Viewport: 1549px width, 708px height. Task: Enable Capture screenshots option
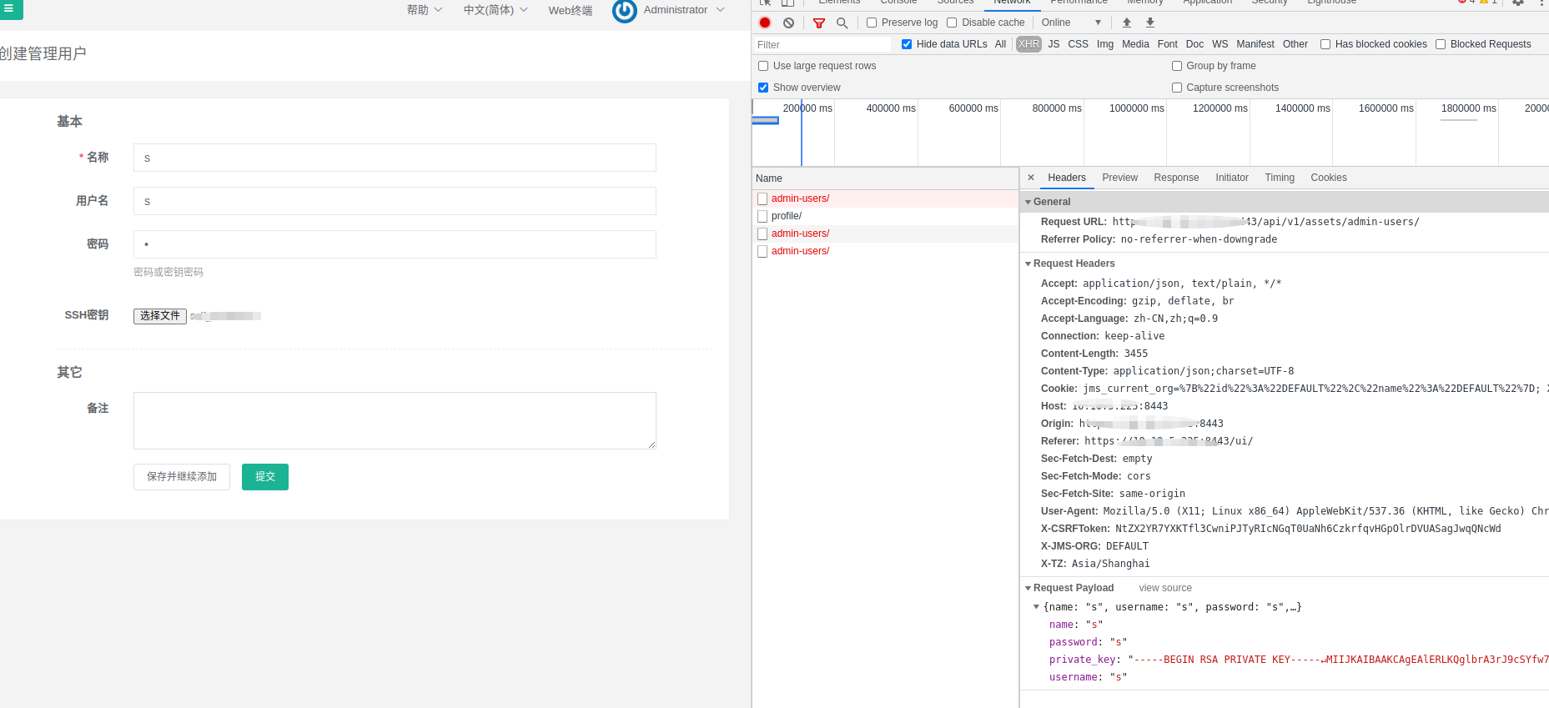[1177, 88]
